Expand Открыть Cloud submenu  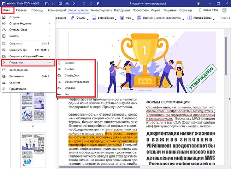coord(28,30)
